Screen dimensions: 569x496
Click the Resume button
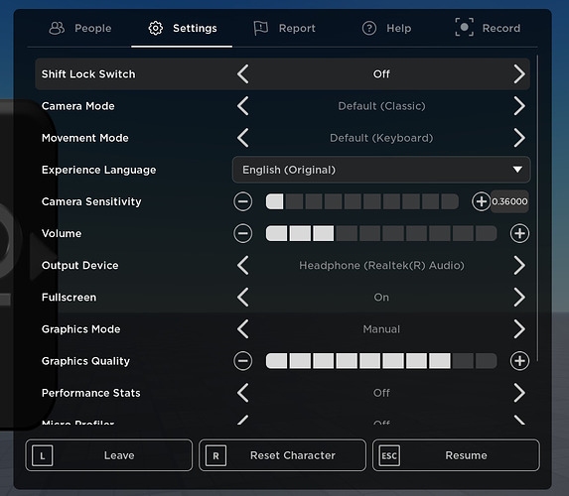coord(456,455)
